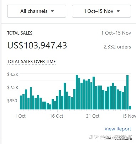136x144 pixels.
Task: Select the US$103,947.43 total sales figure
Action: click(x=37, y=45)
